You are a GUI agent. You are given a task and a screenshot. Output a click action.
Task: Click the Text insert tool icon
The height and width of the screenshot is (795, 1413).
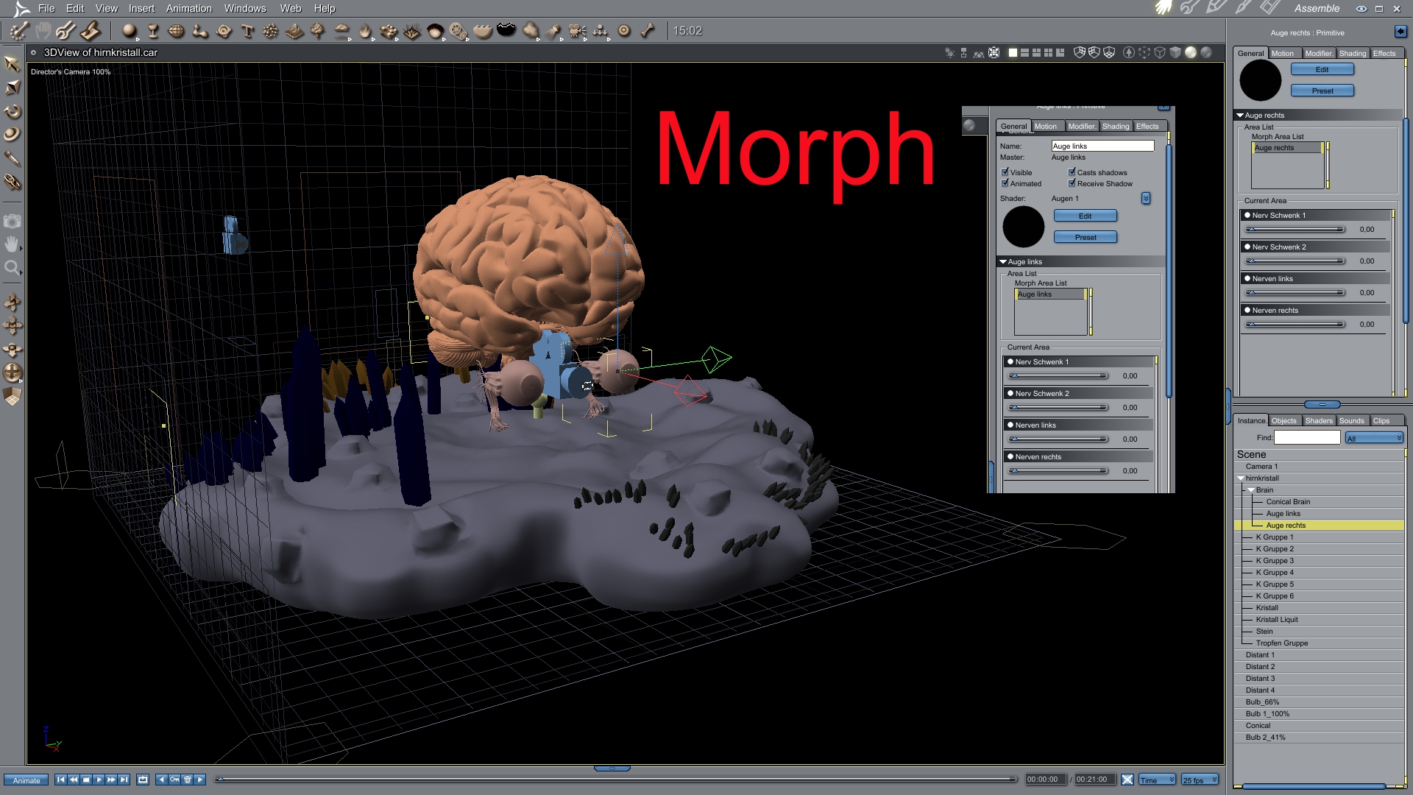coord(247,31)
